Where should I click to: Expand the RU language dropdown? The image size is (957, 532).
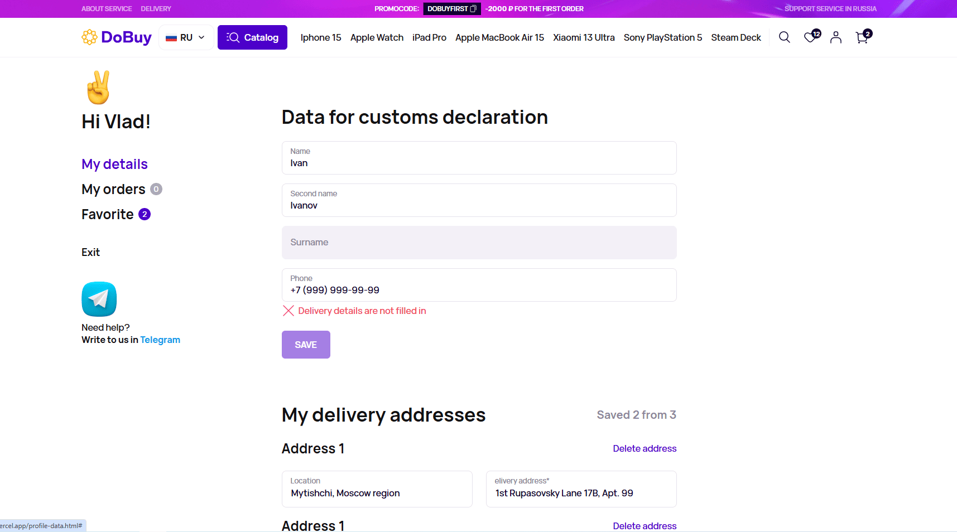point(186,37)
